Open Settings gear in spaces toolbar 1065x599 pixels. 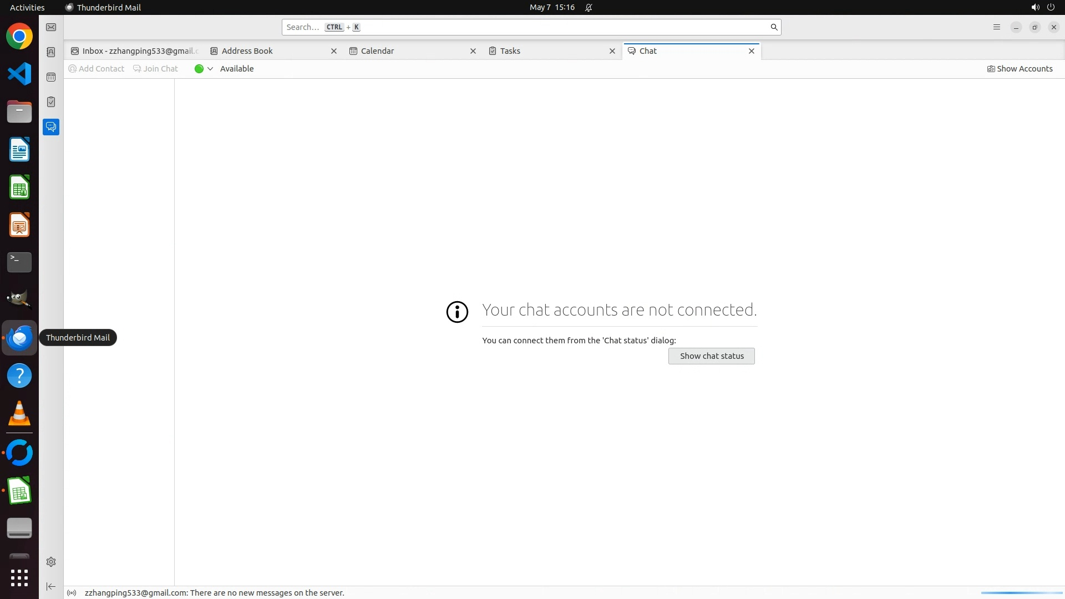tap(51, 562)
